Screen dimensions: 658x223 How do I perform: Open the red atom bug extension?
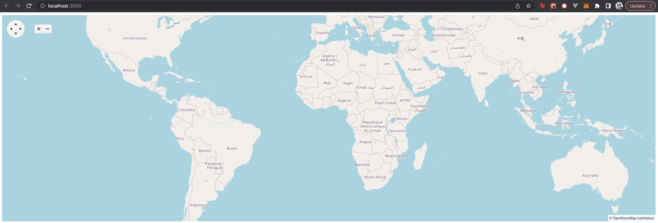pos(553,6)
